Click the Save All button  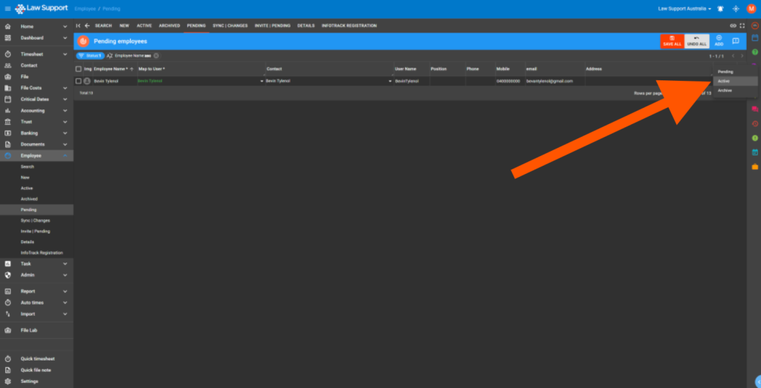coord(672,41)
